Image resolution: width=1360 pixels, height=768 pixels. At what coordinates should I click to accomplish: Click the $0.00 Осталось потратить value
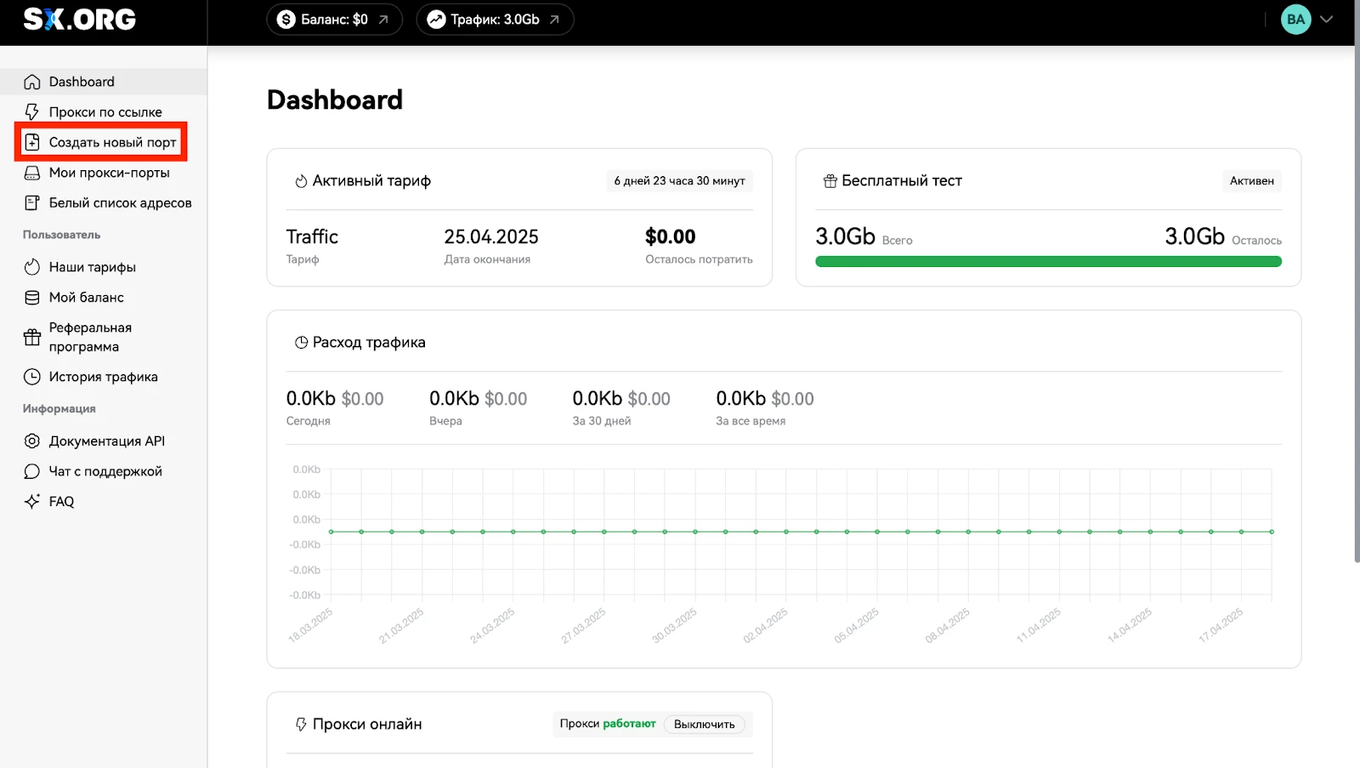click(x=671, y=236)
